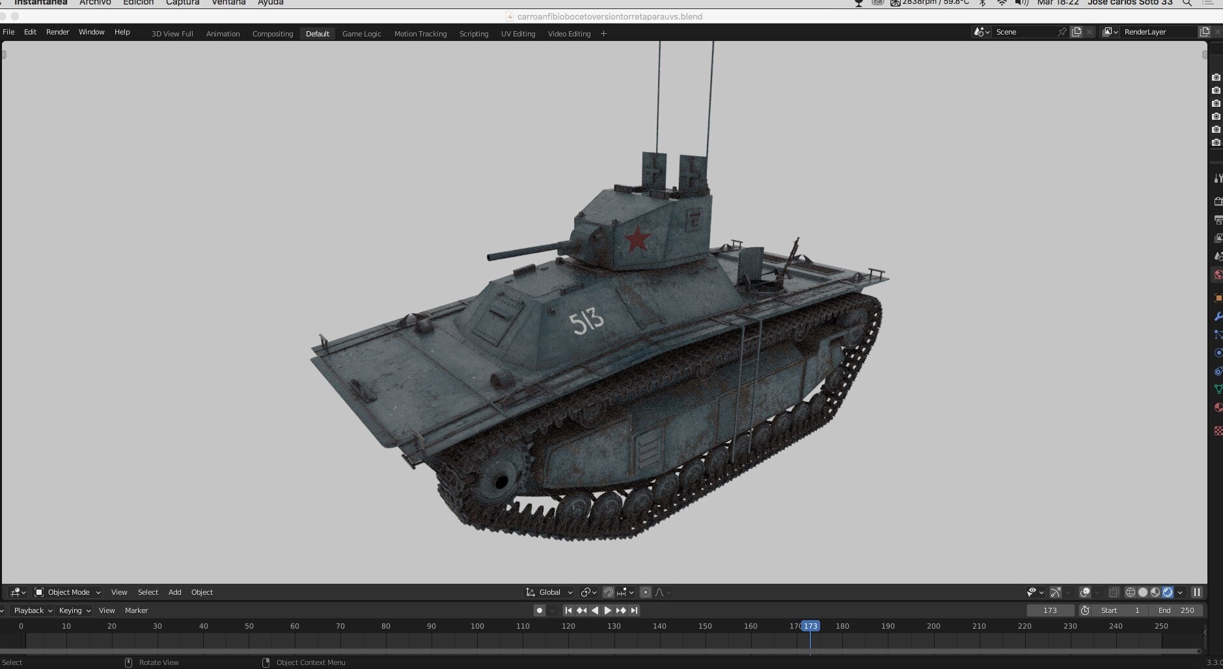Open the Texture checker properties tab
This screenshot has width=1223, height=669.
tap(1218, 431)
